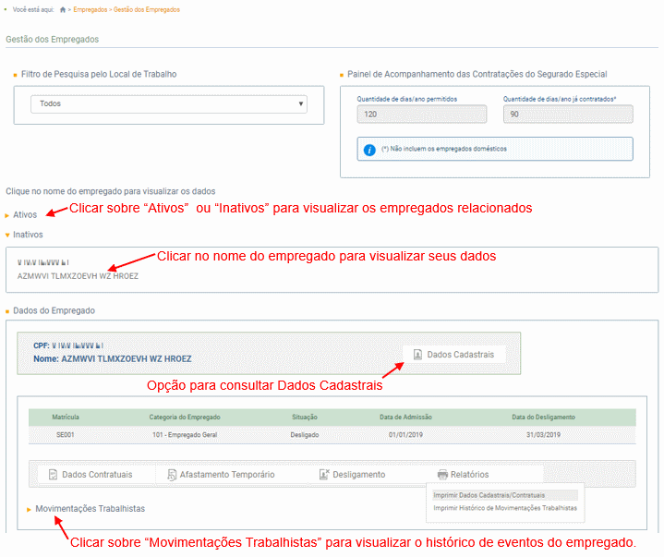Select employee AZMWVI TLMXZOEVH WZ HROEZ in list
The height and width of the screenshot is (557, 664).
78,276
